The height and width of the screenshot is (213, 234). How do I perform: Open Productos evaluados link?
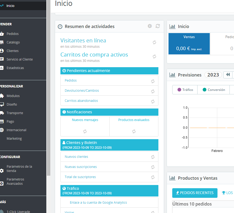[134, 120]
